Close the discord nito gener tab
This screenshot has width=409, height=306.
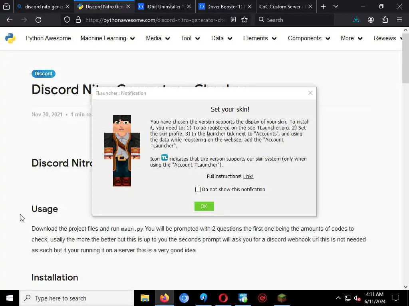[68, 6]
